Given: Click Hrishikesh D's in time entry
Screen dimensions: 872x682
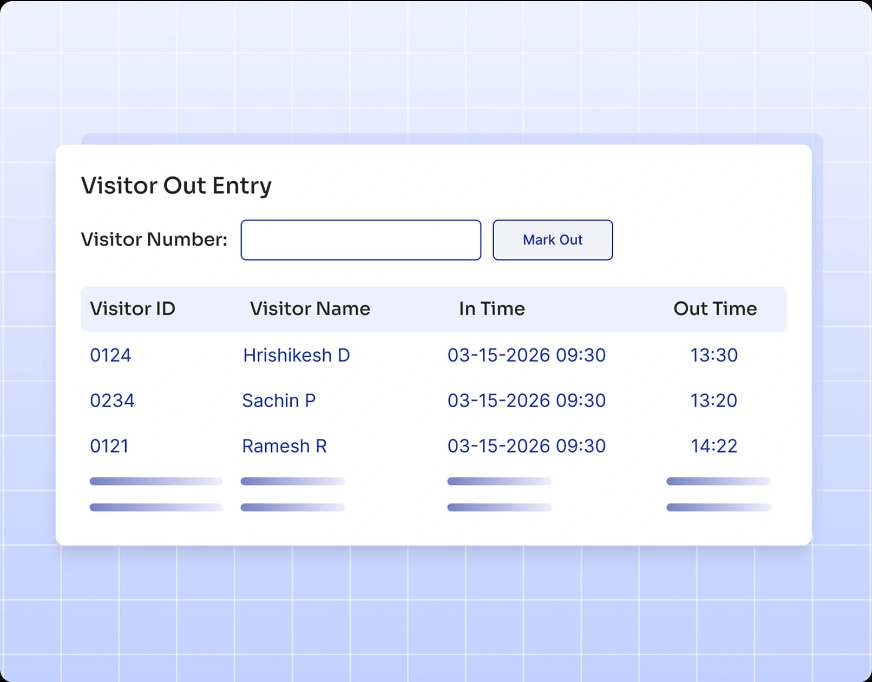Looking at the screenshot, I should 527,356.
